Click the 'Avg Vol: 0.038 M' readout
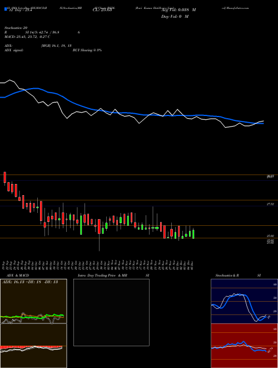278x368 pixels. point(178,10)
